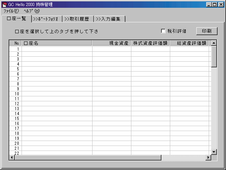Click the horizontal scrollbar thumb
Screen dimensions: 226x170
[88, 157]
